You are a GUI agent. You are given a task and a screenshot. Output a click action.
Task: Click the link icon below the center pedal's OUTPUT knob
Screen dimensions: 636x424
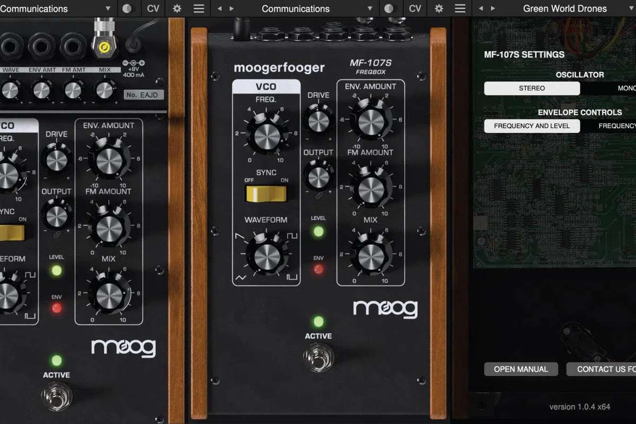pos(319,196)
